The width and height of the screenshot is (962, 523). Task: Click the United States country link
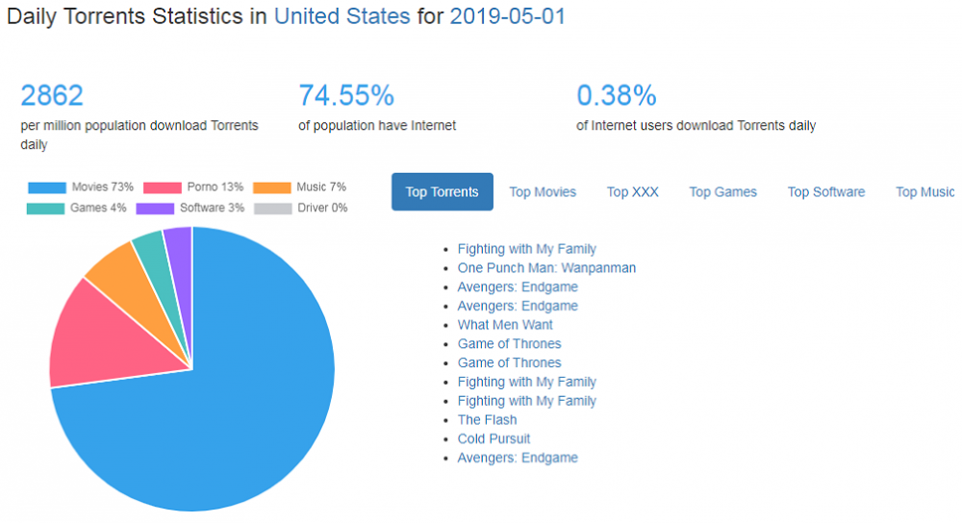(x=342, y=17)
